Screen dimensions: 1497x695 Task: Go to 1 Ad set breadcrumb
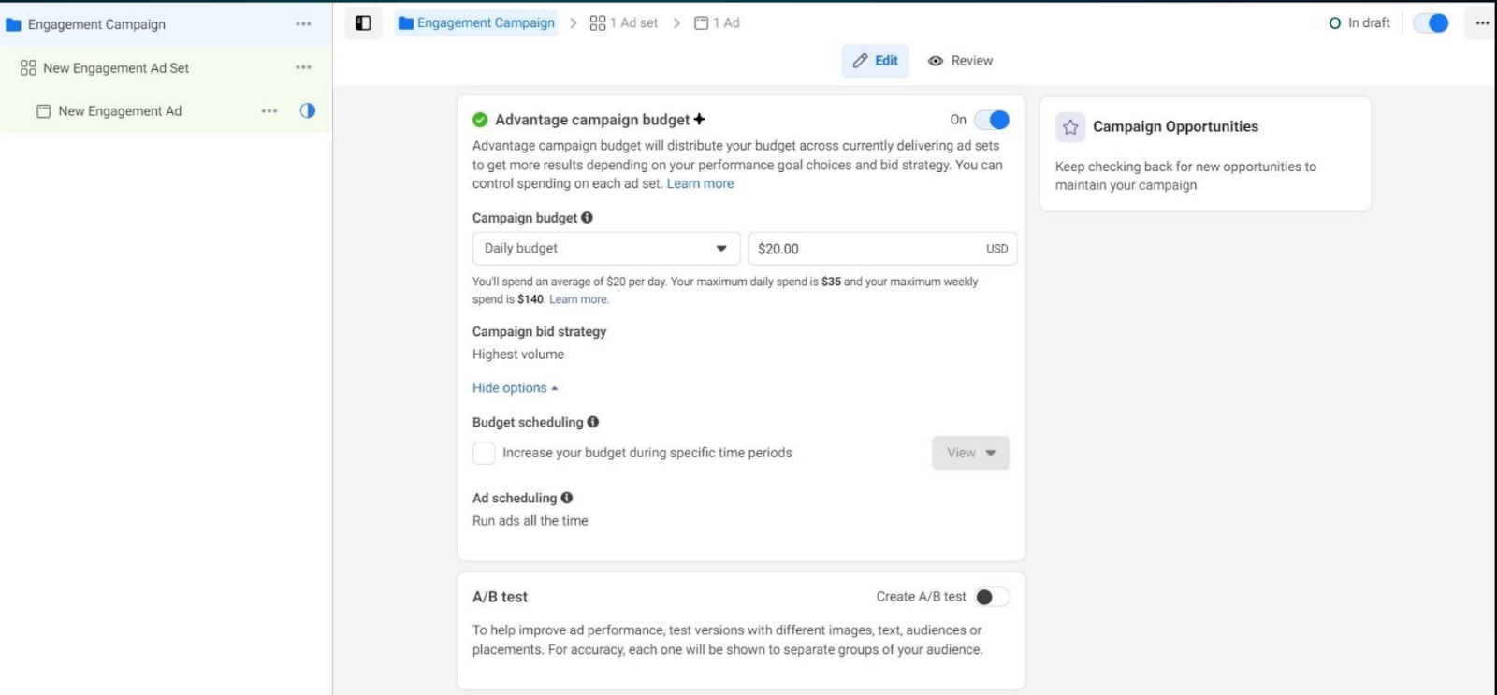624,23
